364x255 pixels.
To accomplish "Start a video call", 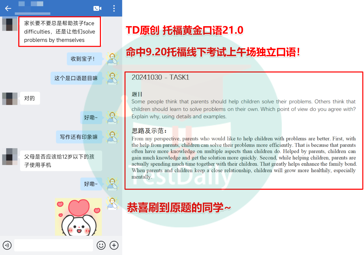I will coord(97,8).
